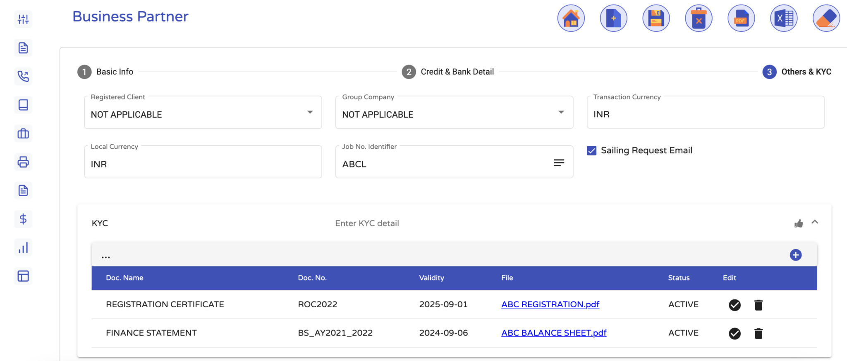Image resolution: width=847 pixels, height=361 pixels.
Task: Edit REGISTRATION CERTIFICATE row with check icon
Action: point(735,305)
